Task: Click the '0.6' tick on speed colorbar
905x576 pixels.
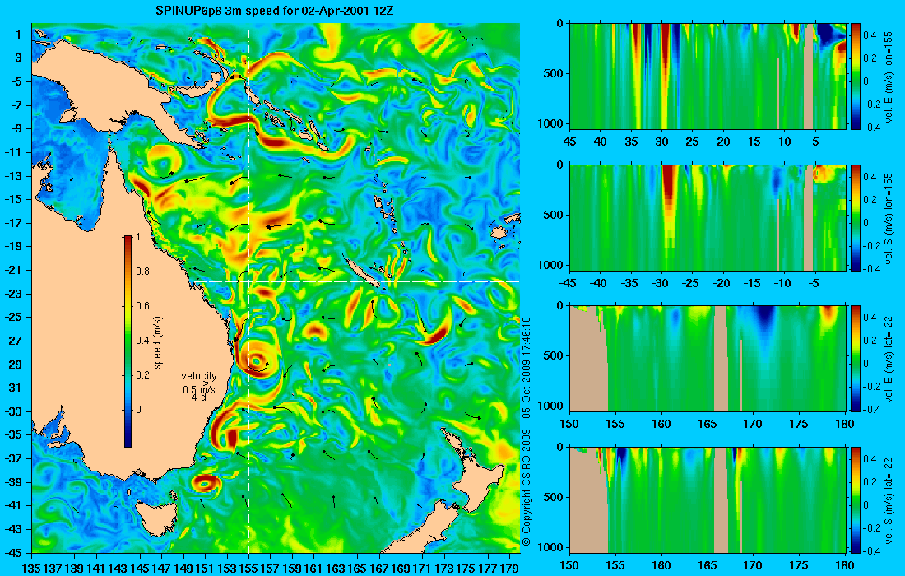Action: coord(142,306)
